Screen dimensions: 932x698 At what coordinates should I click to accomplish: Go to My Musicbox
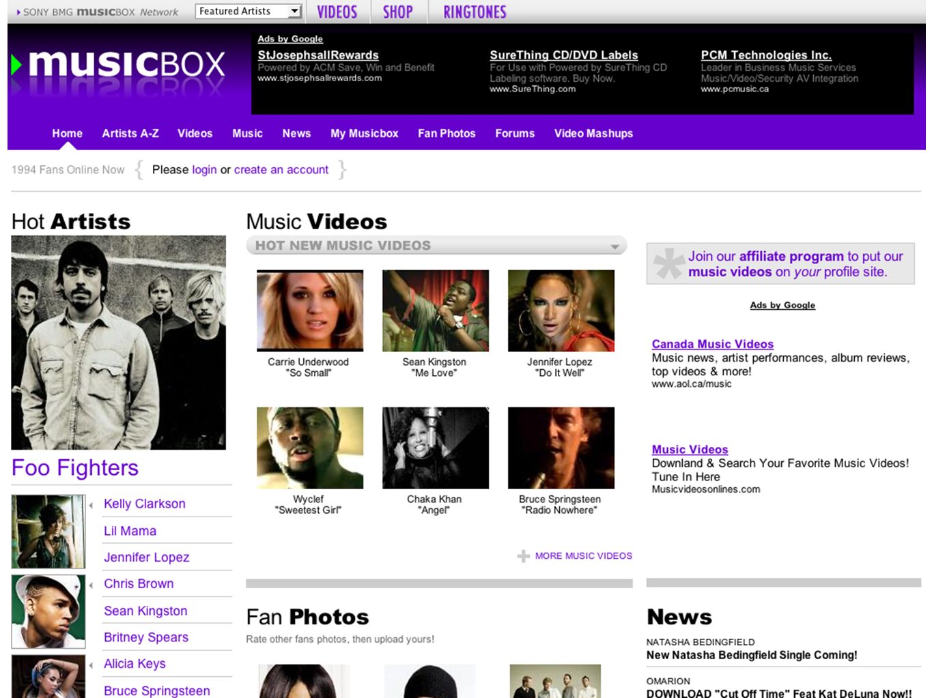point(365,134)
